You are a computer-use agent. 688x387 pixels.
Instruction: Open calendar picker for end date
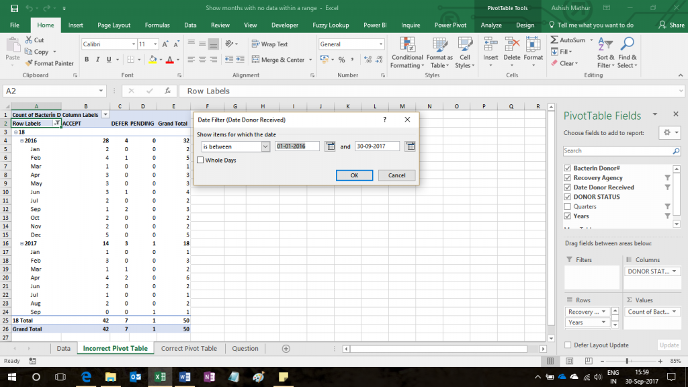411,146
